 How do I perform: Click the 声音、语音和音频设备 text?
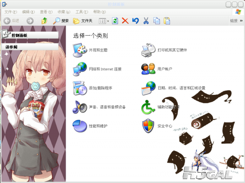107,107
